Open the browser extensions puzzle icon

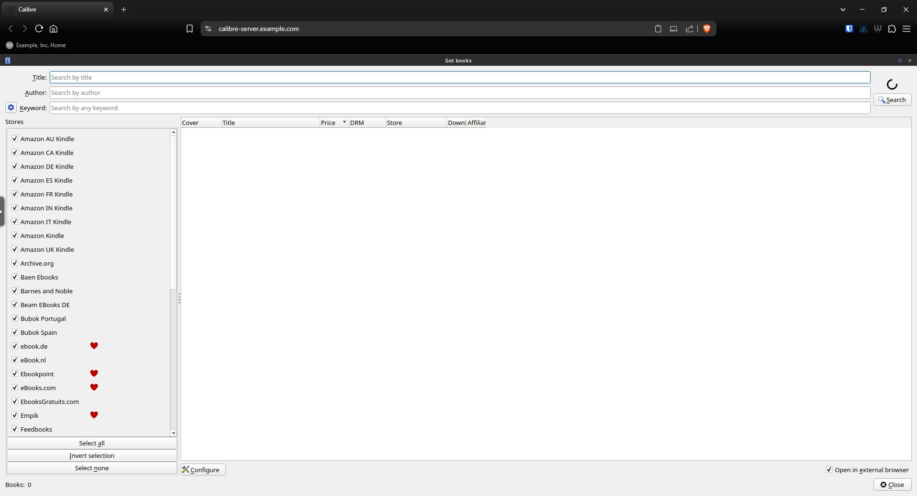(892, 29)
